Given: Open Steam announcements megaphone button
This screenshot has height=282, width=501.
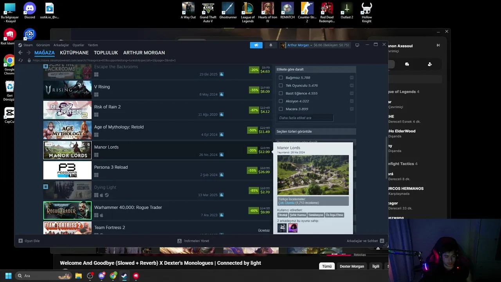Looking at the screenshot, I should click(x=256, y=45).
